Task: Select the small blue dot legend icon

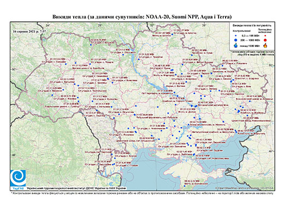Action: click(x=236, y=36)
